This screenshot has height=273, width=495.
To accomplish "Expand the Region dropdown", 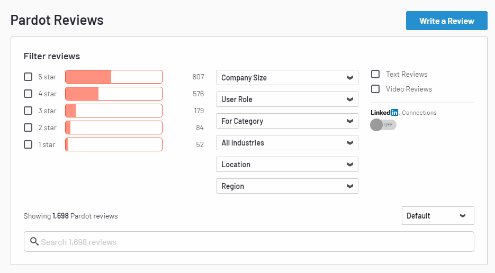I will [287, 186].
